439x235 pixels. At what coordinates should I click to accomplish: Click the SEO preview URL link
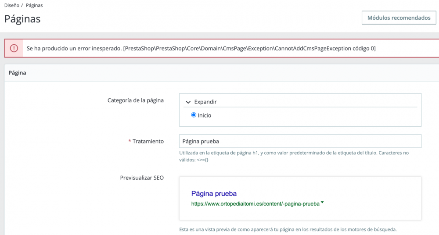point(255,204)
